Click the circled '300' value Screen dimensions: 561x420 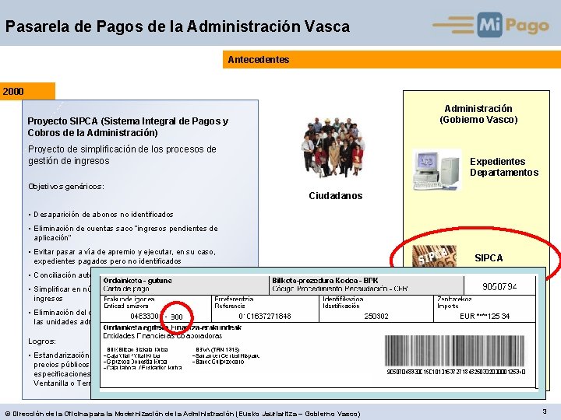(176, 317)
